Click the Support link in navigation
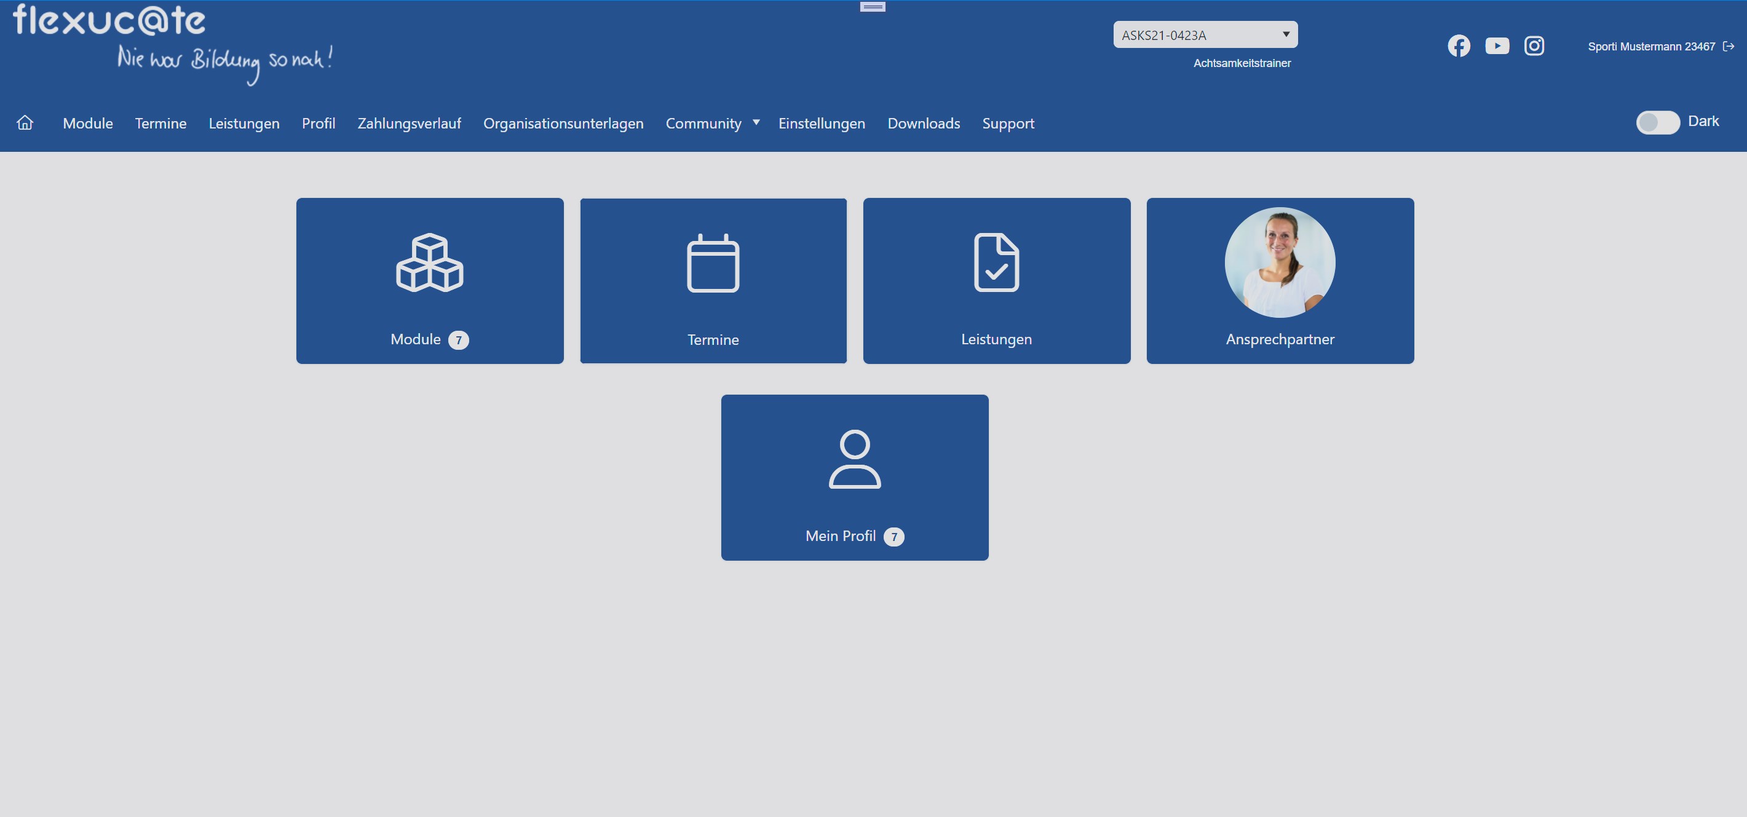 (x=1008, y=124)
